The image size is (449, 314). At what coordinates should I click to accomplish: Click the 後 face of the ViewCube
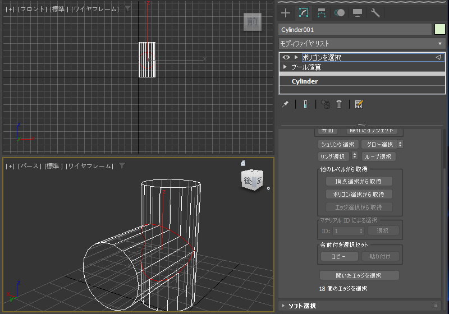pyautogui.click(x=248, y=181)
